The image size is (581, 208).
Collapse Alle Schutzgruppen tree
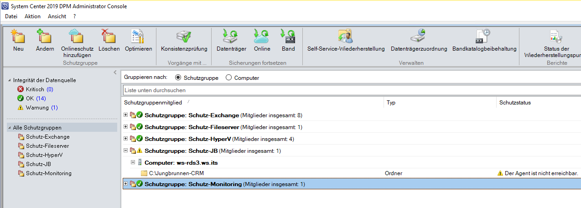pos(10,128)
